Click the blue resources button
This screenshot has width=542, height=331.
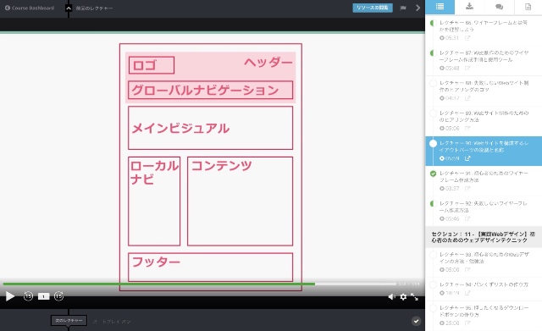pos(373,8)
